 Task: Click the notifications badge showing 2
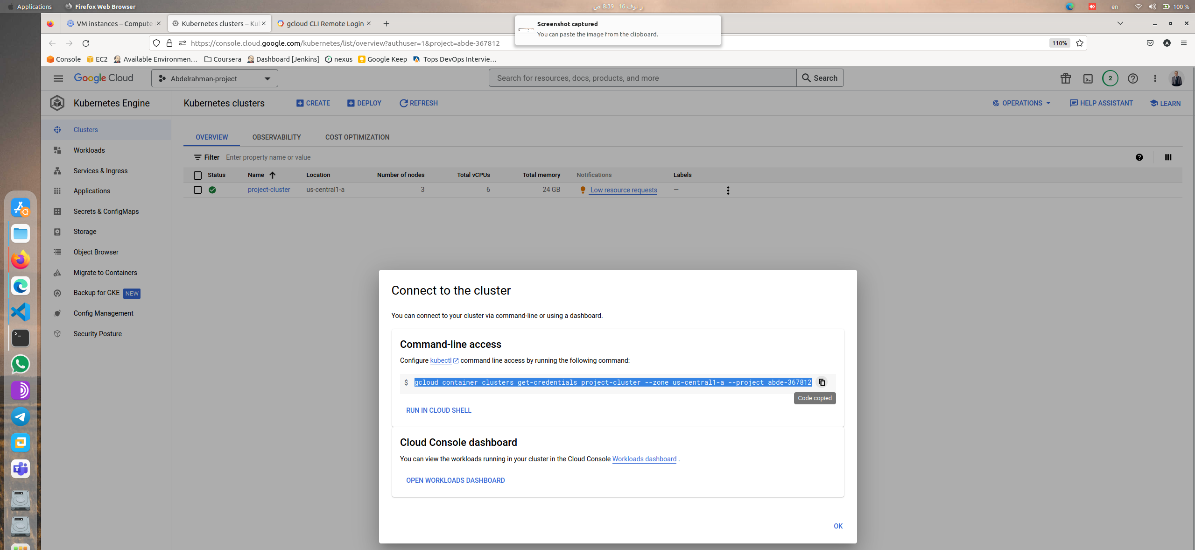tap(1110, 78)
